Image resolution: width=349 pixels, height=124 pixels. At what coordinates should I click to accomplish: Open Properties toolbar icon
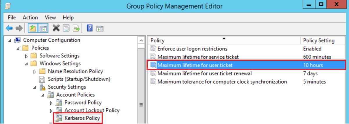pyautogui.click(x=66, y=28)
